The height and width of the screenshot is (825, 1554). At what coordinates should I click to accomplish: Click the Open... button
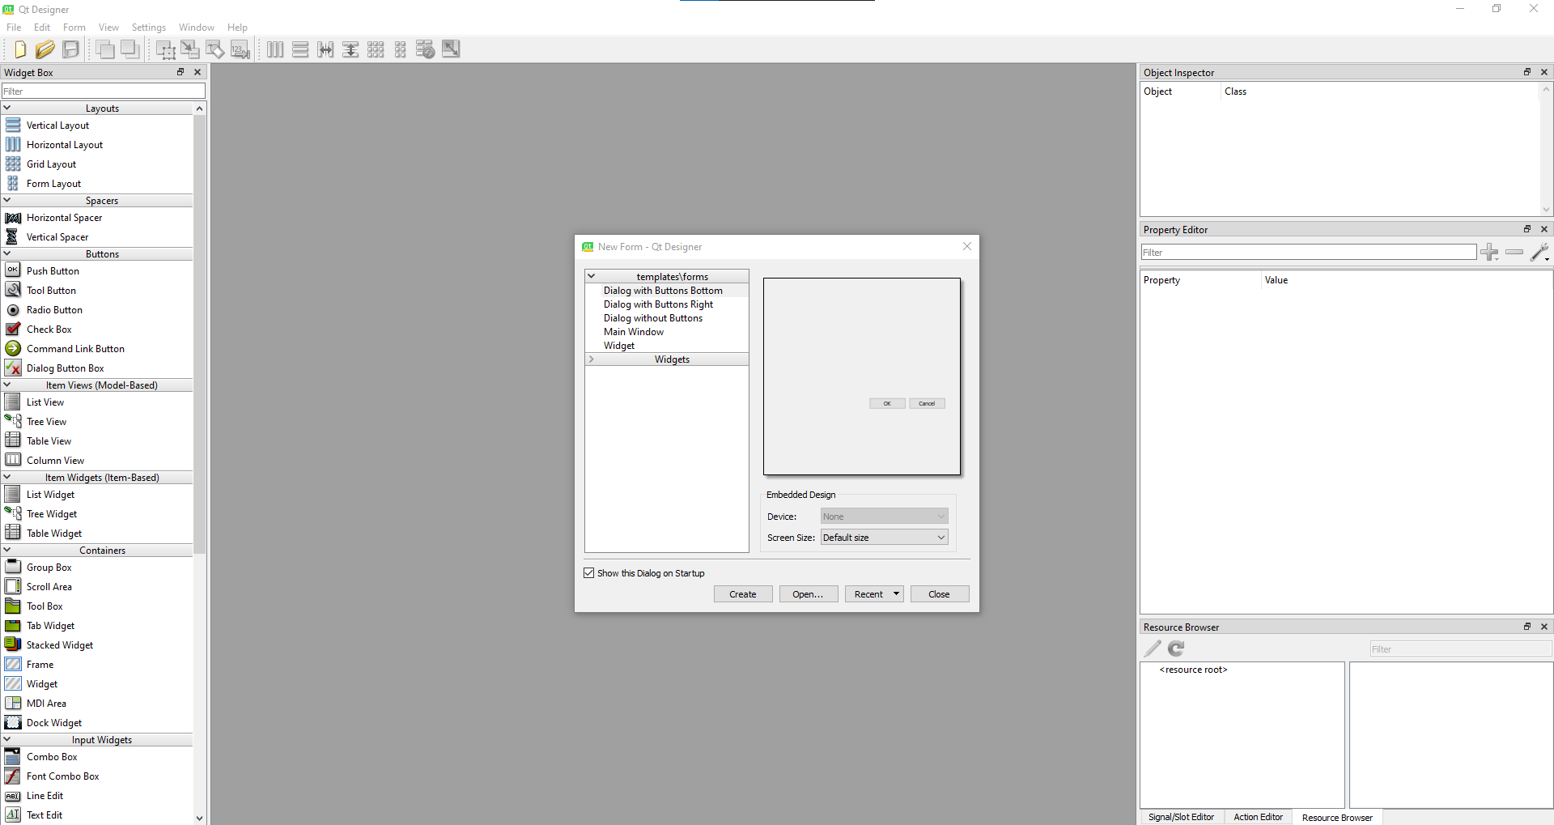point(809,594)
